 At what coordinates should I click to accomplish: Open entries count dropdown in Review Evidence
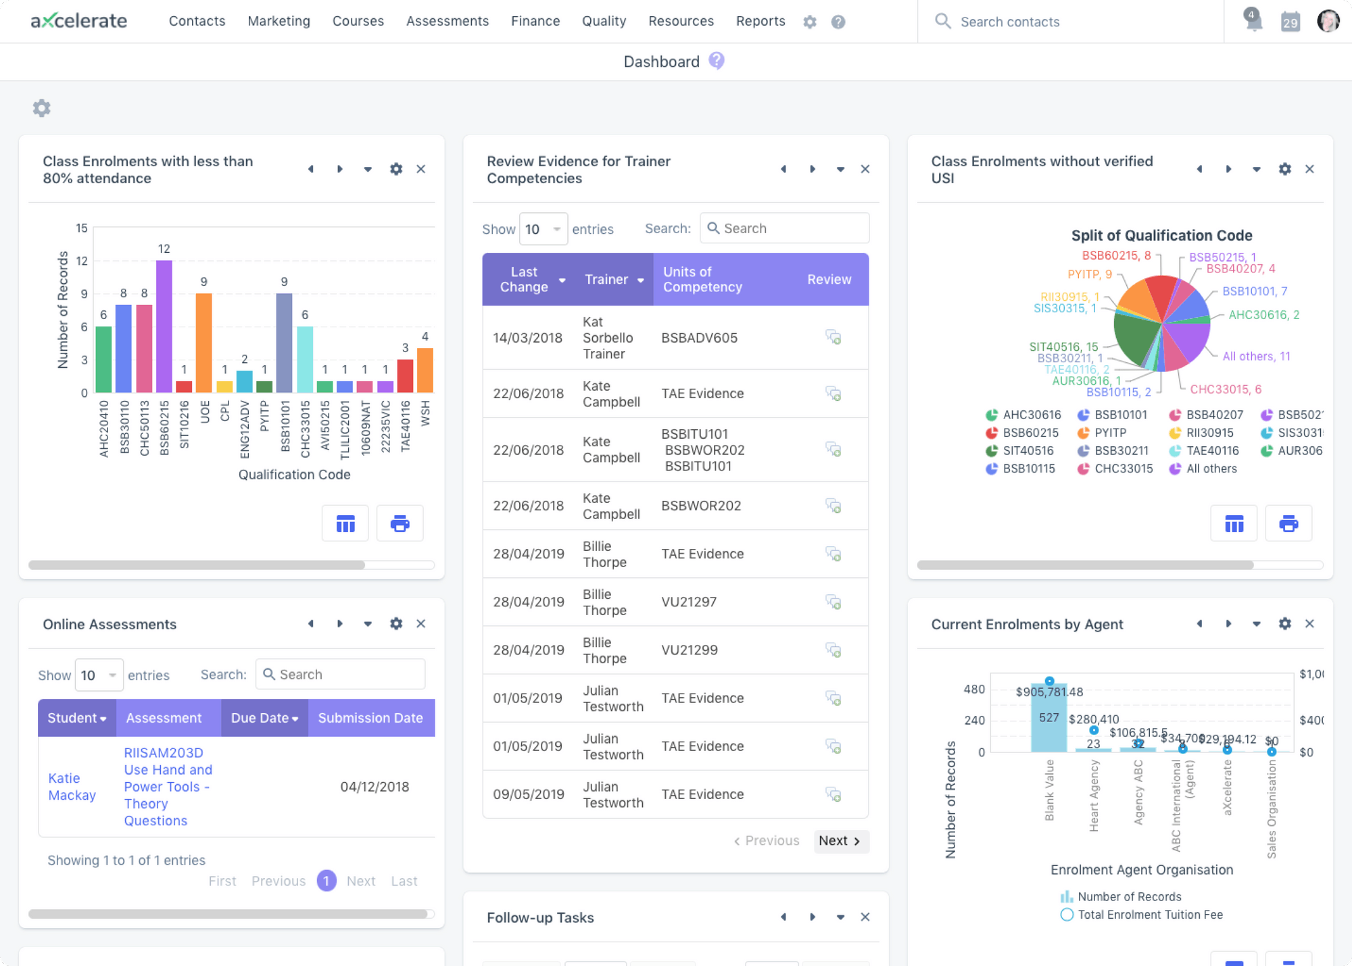click(x=543, y=229)
